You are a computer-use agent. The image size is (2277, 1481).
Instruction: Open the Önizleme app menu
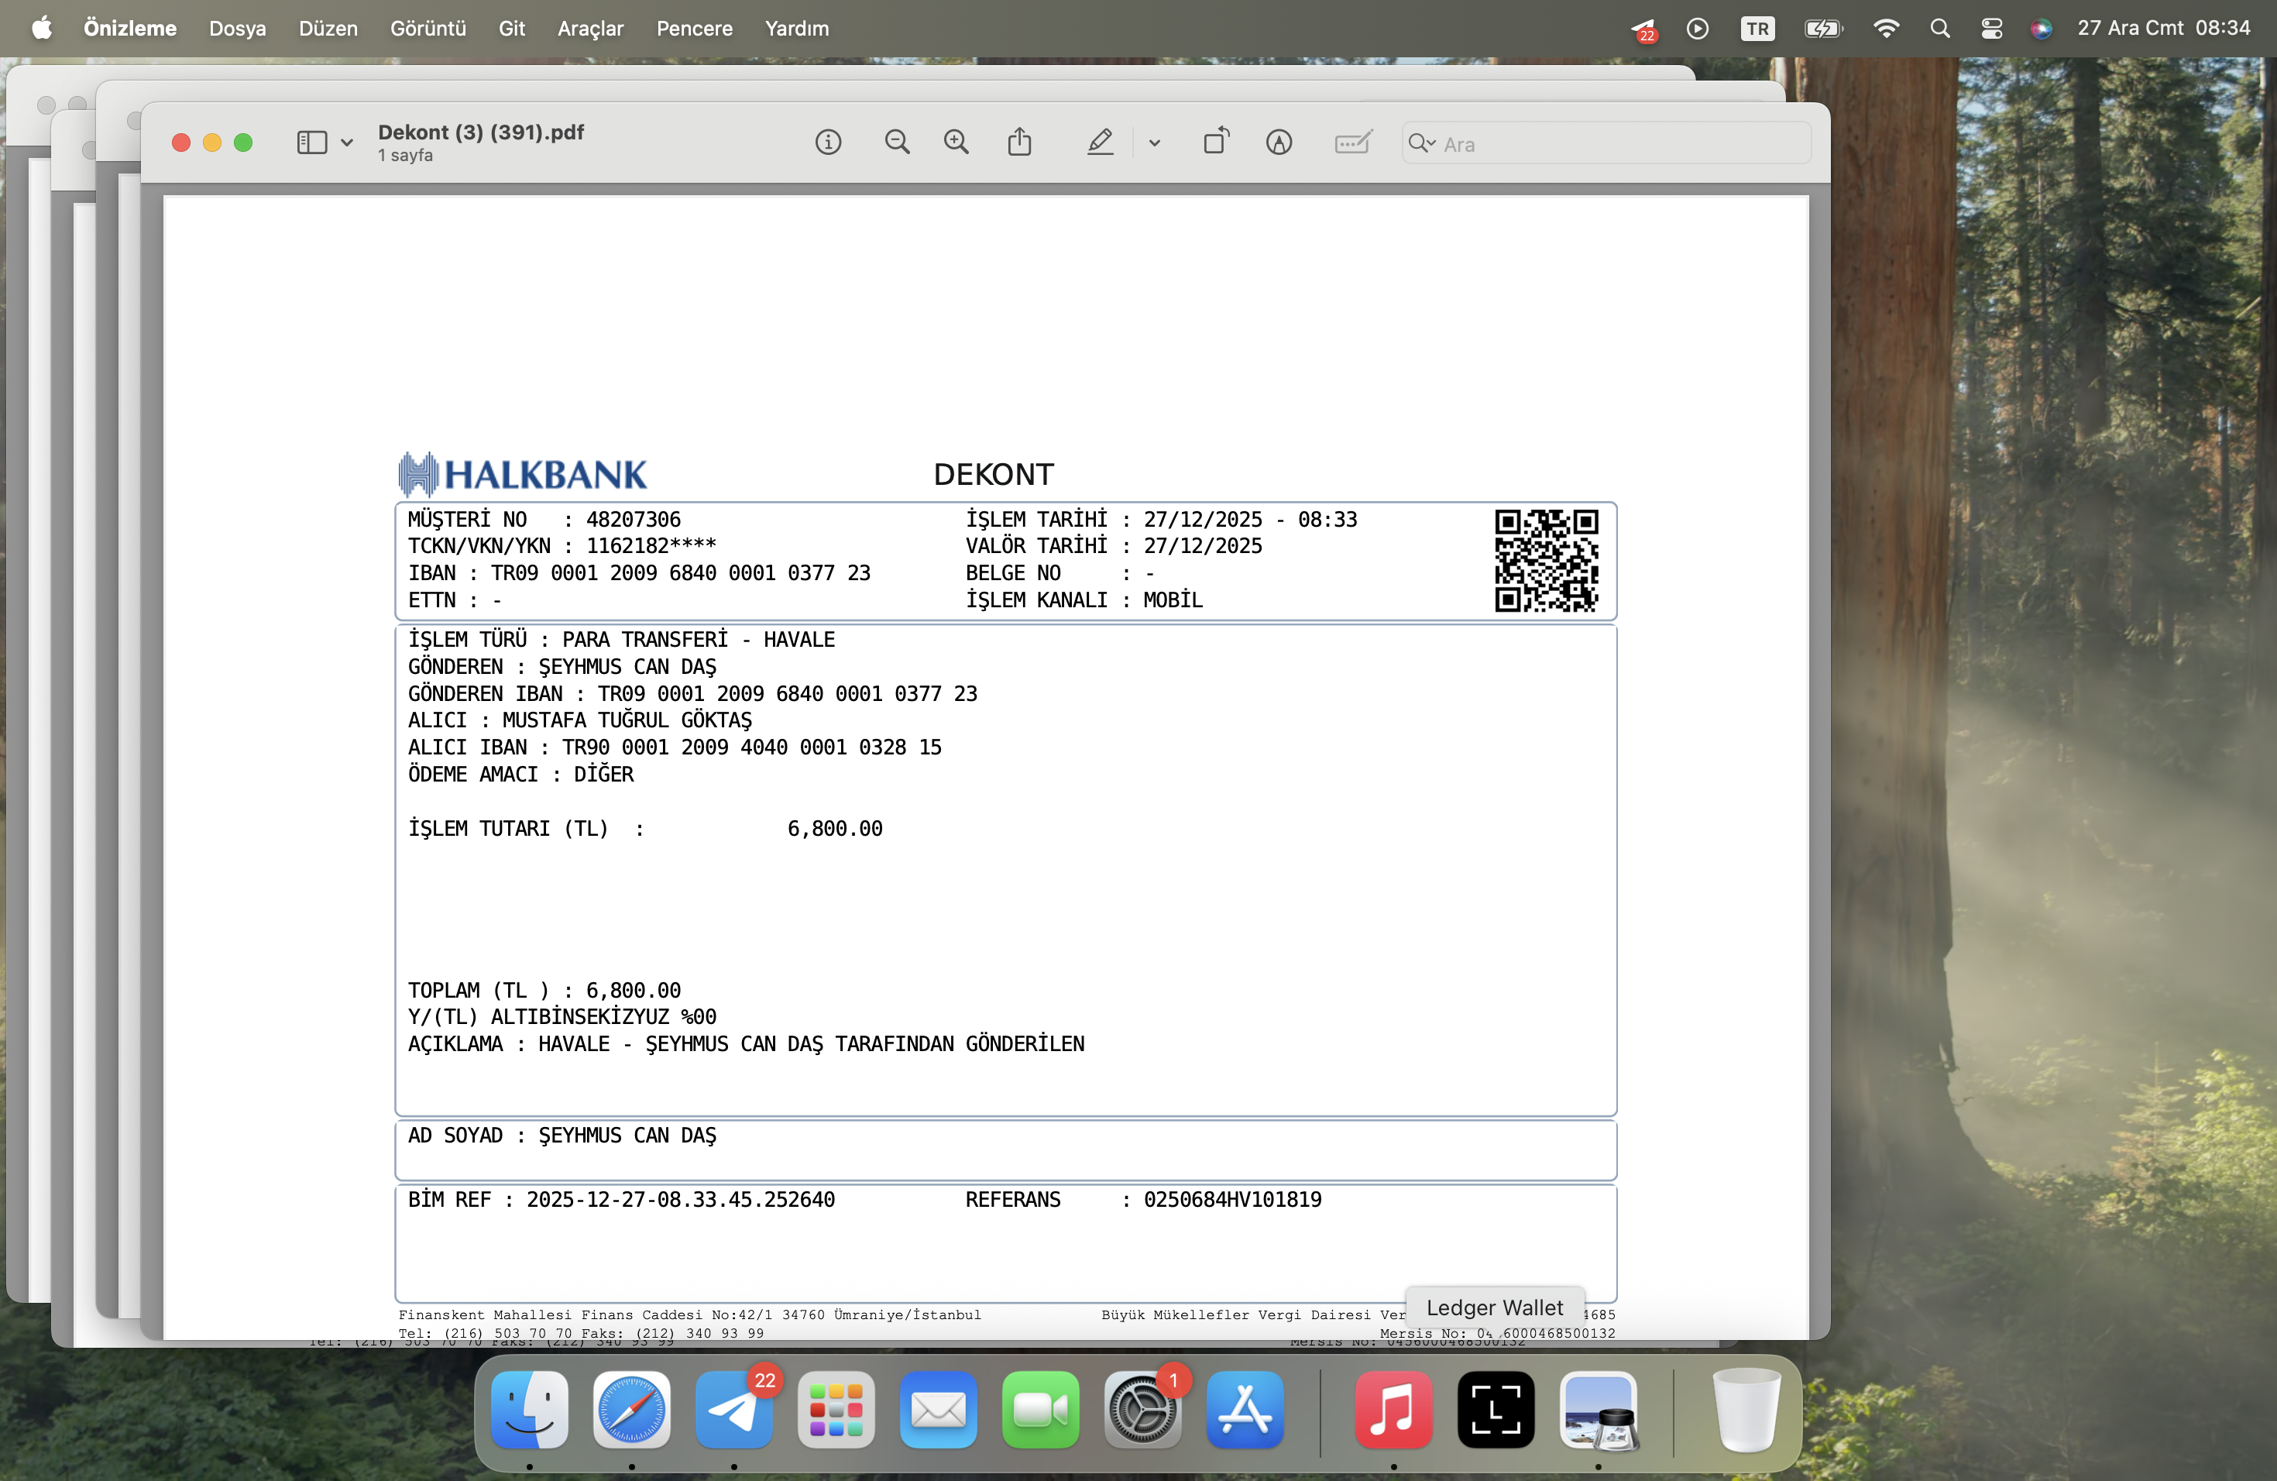130,29
